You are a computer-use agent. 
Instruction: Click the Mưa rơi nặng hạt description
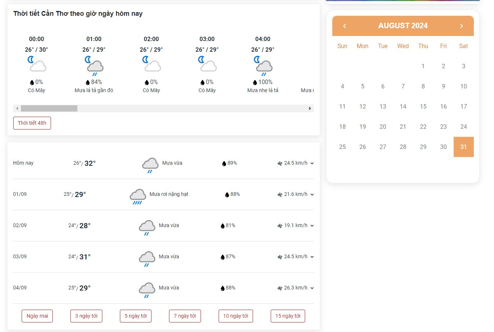169,194
